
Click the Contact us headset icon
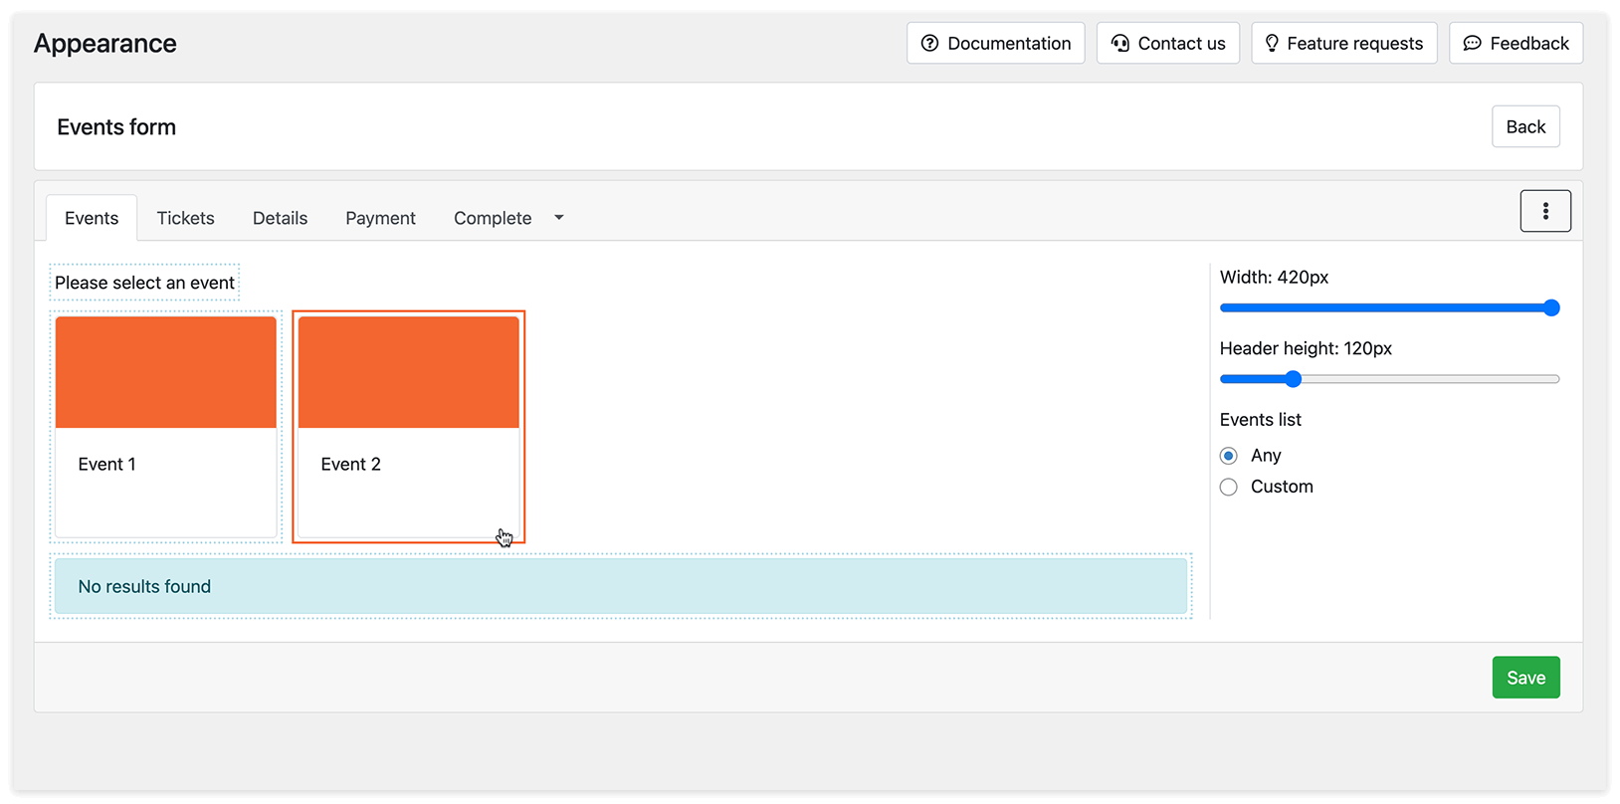[x=1120, y=43]
